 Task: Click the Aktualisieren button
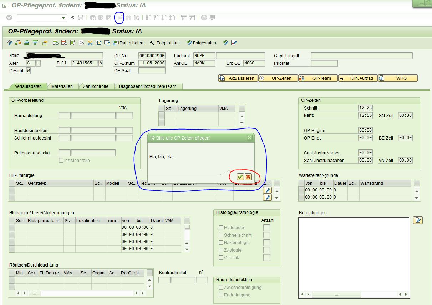pos(238,78)
